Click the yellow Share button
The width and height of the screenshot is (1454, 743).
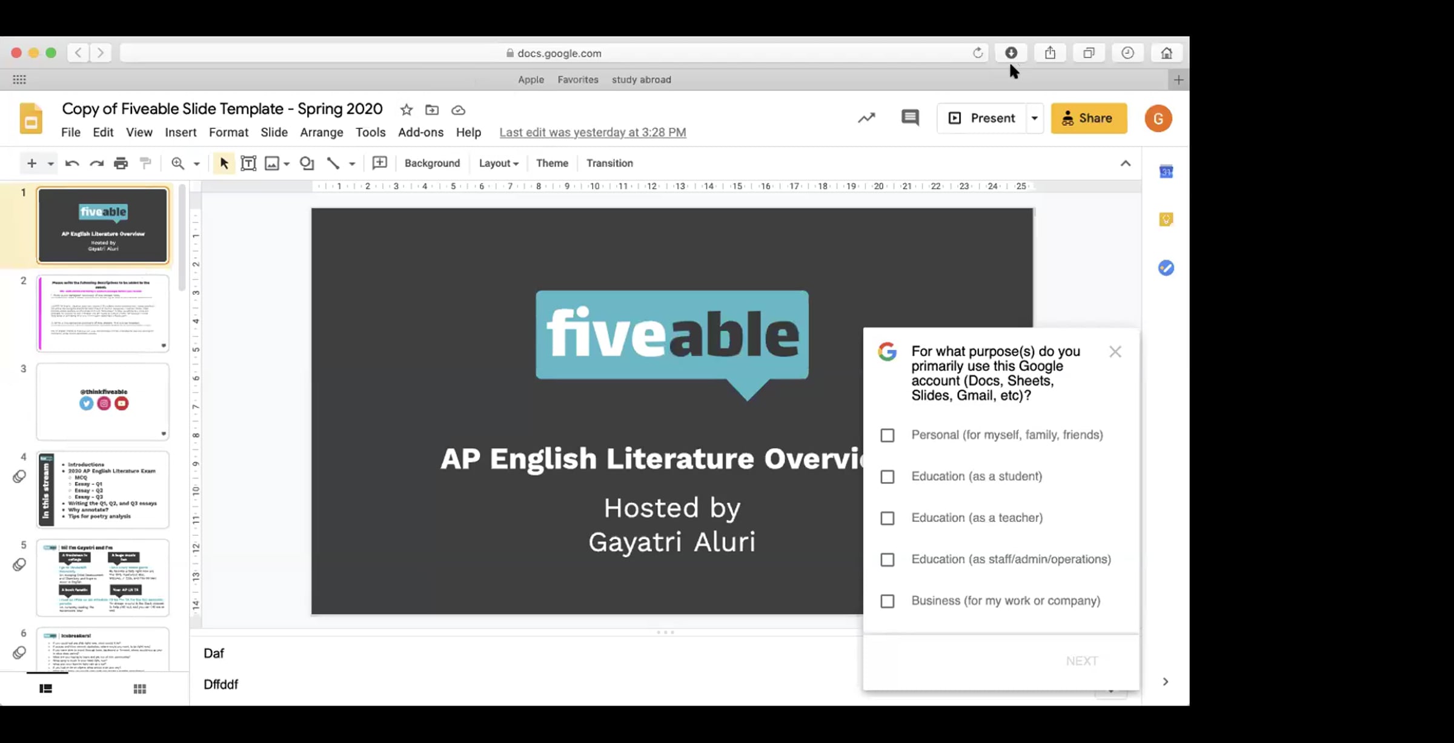tap(1089, 118)
